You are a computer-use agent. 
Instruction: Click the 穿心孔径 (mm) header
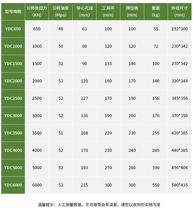(85, 12)
